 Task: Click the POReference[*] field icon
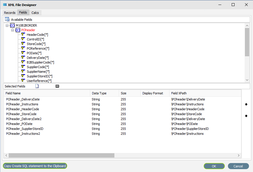pos(23,48)
